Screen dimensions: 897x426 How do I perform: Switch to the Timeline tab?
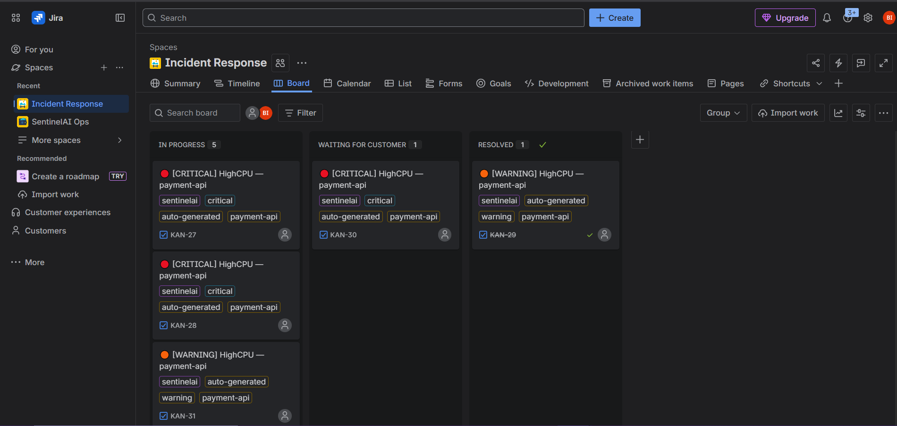tap(237, 84)
